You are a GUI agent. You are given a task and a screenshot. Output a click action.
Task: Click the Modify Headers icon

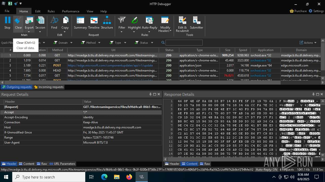[x=165, y=20]
